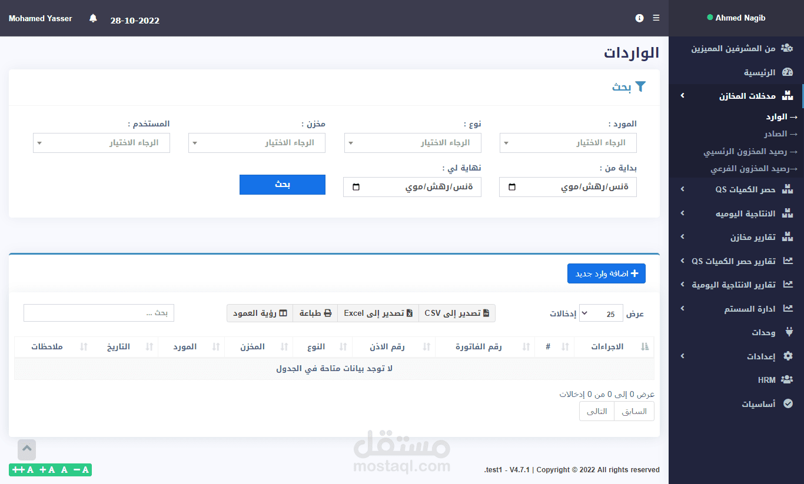Open the المورد dropdown
This screenshot has width=804, height=484.
pos(568,143)
